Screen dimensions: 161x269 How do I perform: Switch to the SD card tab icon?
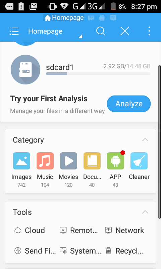point(91,18)
